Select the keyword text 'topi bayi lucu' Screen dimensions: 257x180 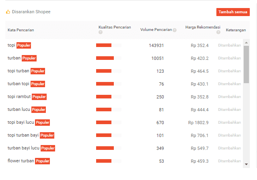point(21,123)
